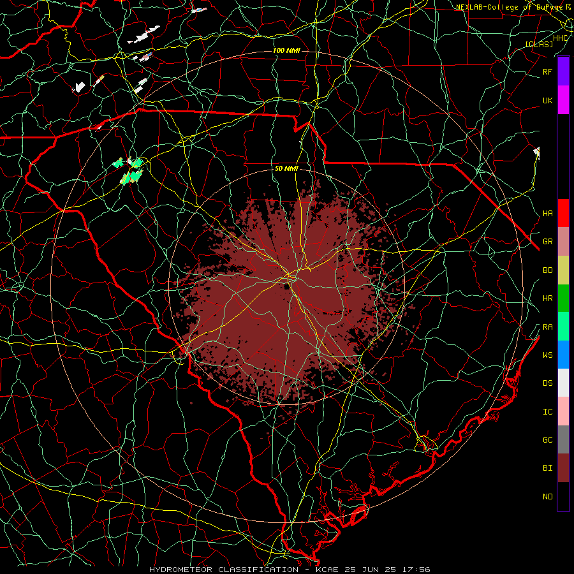Pick the HR green legend swatch
This screenshot has height=574, width=574.
pos(563,298)
